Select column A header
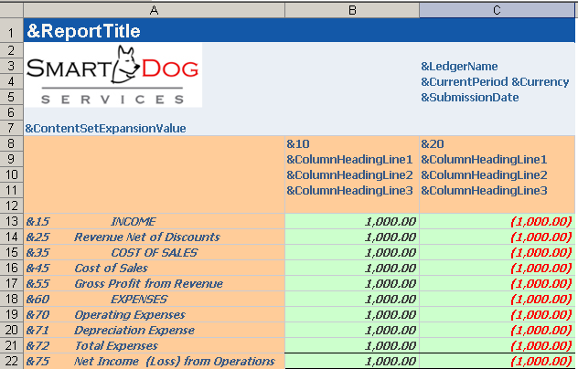This screenshot has height=369, width=578. [x=154, y=10]
